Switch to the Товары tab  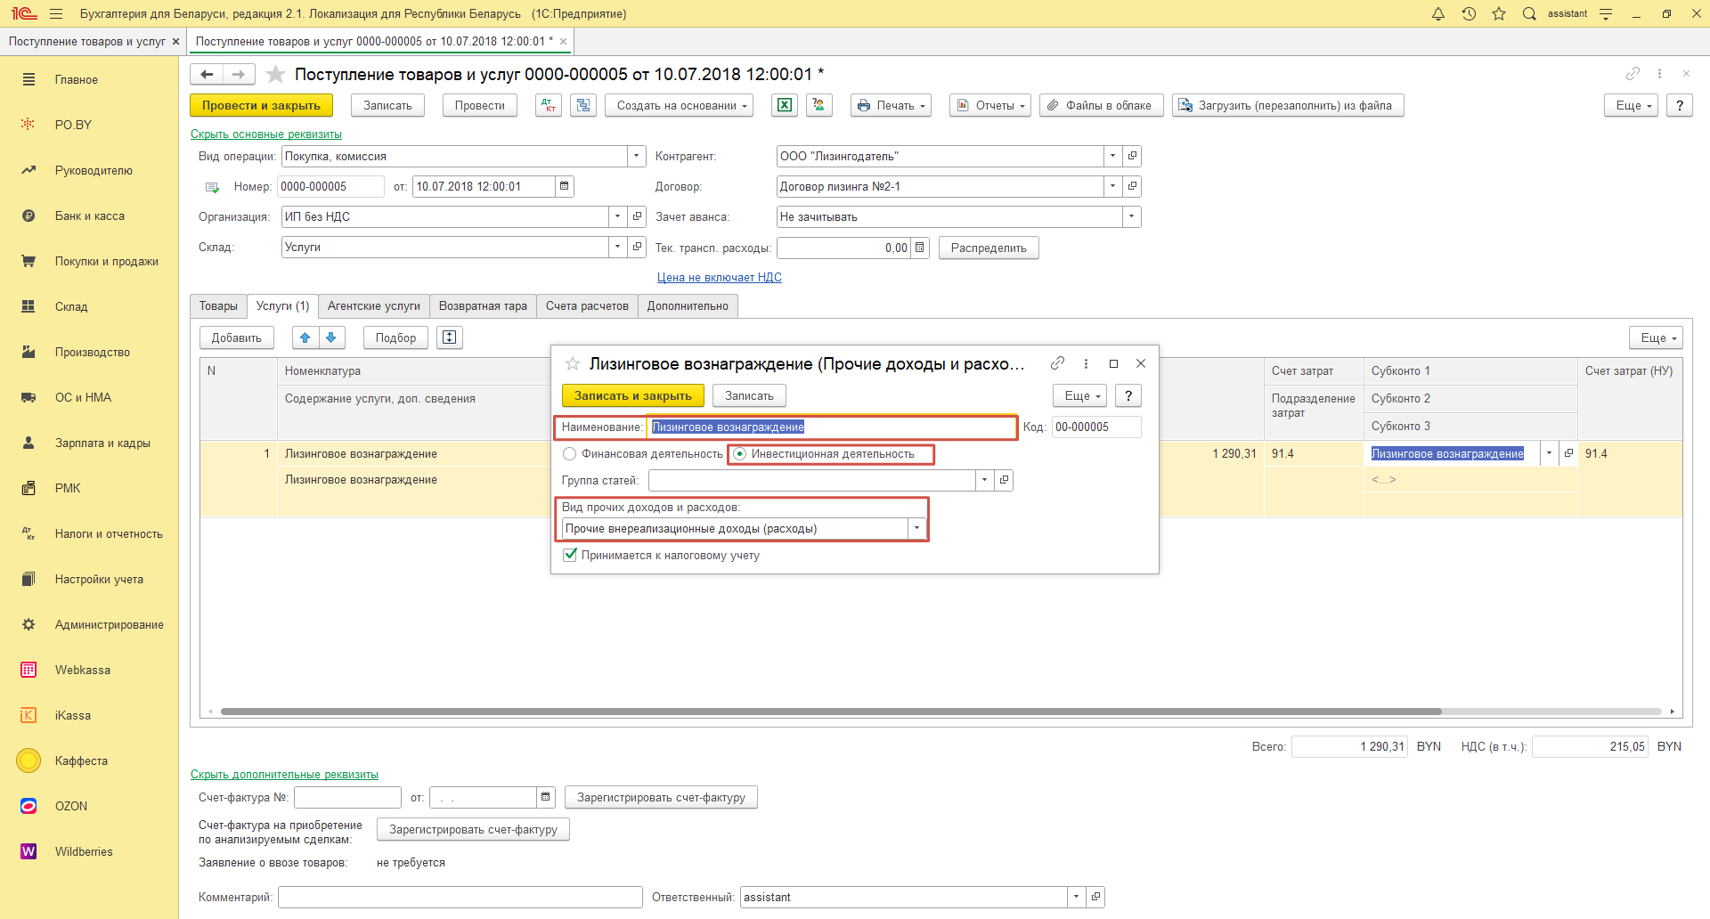218,306
